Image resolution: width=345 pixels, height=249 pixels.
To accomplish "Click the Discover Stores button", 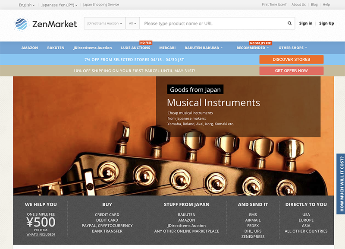I will [292, 59].
